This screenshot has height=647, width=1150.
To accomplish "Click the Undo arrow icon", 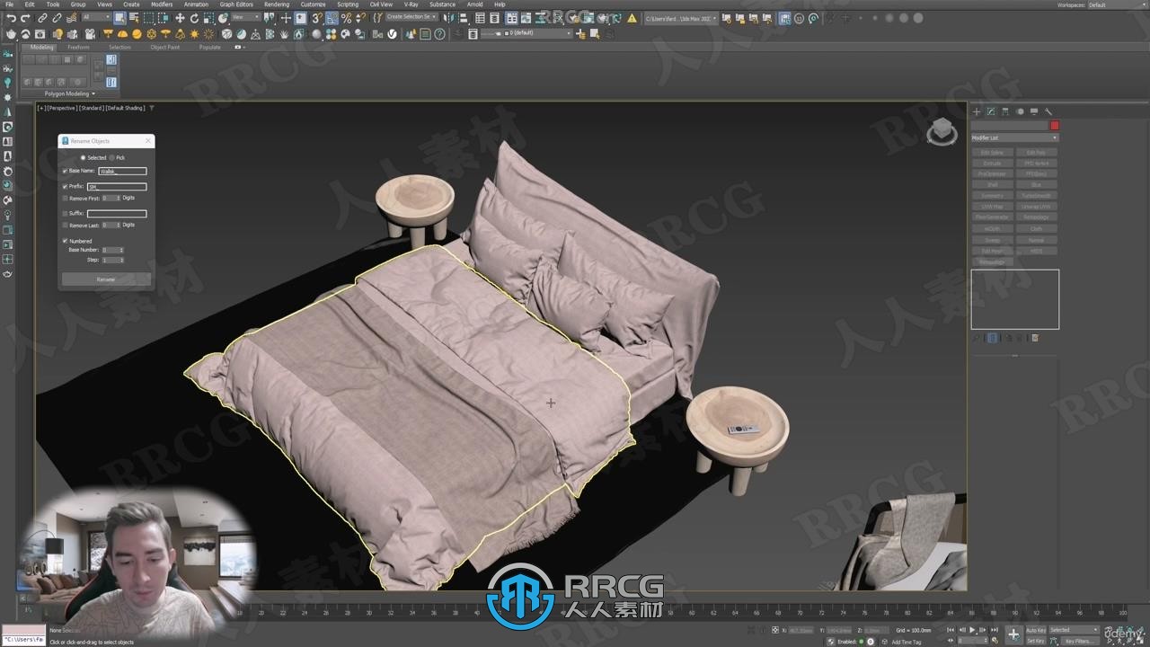I will [11, 18].
